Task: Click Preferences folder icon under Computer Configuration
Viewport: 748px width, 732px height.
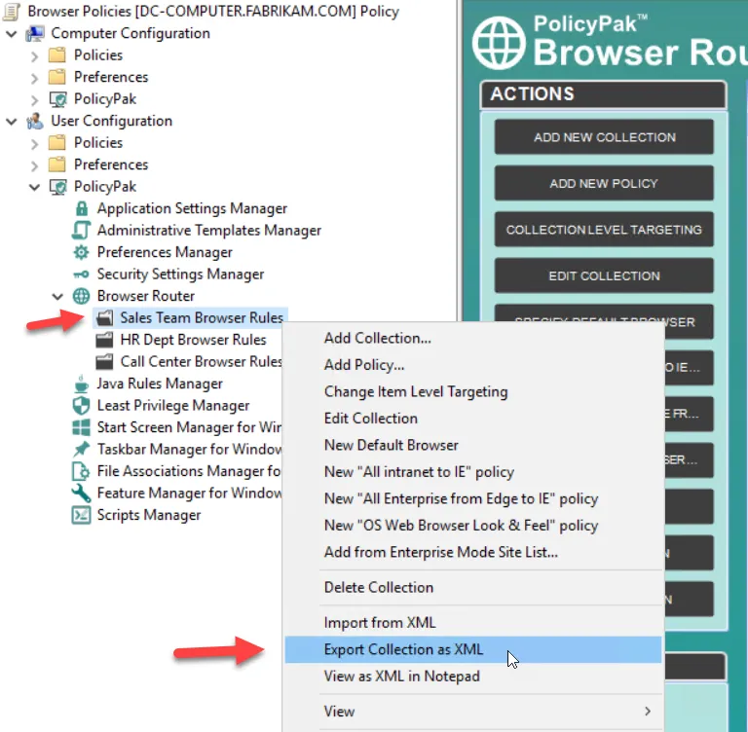Action: pyautogui.click(x=57, y=77)
